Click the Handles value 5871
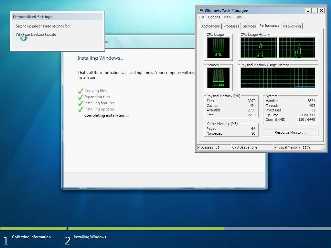This screenshot has height=248, width=331. click(x=311, y=101)
